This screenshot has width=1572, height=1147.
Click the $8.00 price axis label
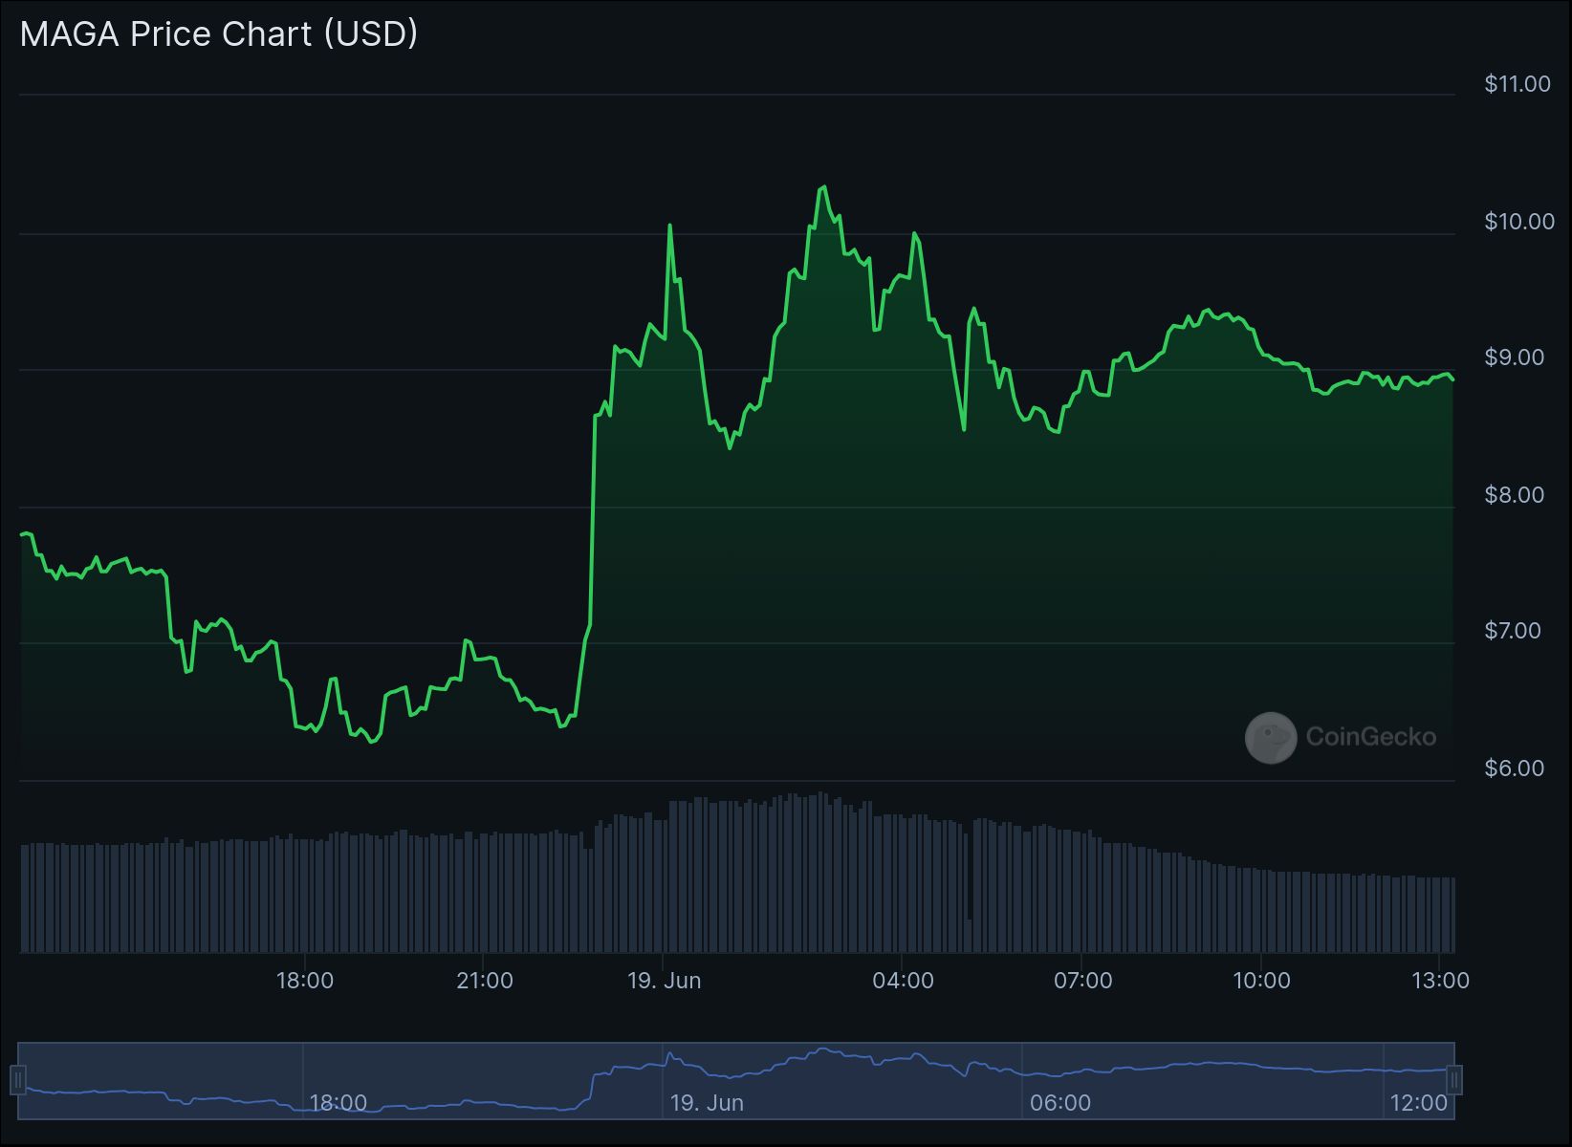(x=1514, y=495)
